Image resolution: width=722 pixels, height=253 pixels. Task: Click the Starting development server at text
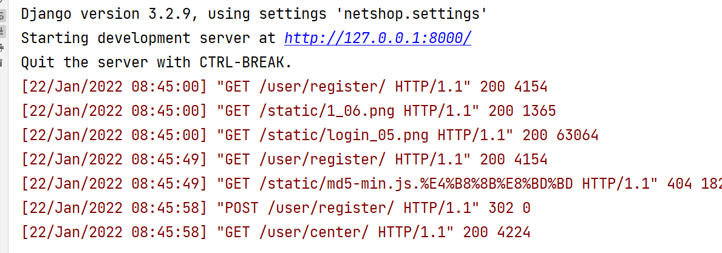pyautogui.click(x=148, y=38)
